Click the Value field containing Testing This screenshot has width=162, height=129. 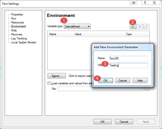coord(128,65)
